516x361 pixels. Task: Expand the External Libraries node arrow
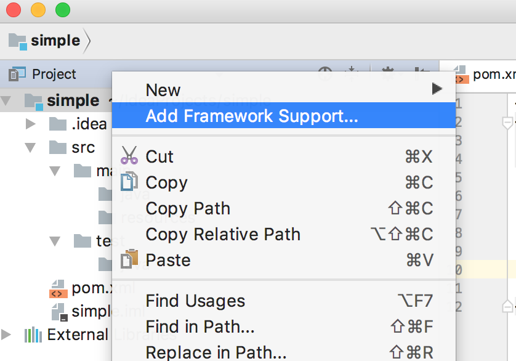coord(7,335)
